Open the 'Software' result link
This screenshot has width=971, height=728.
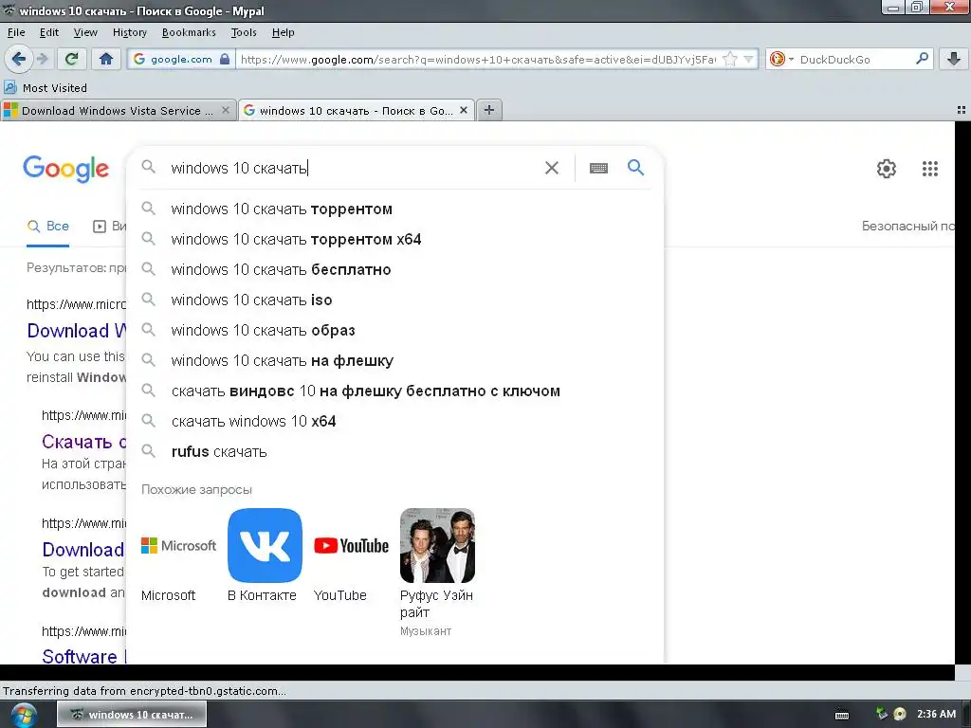83,656
